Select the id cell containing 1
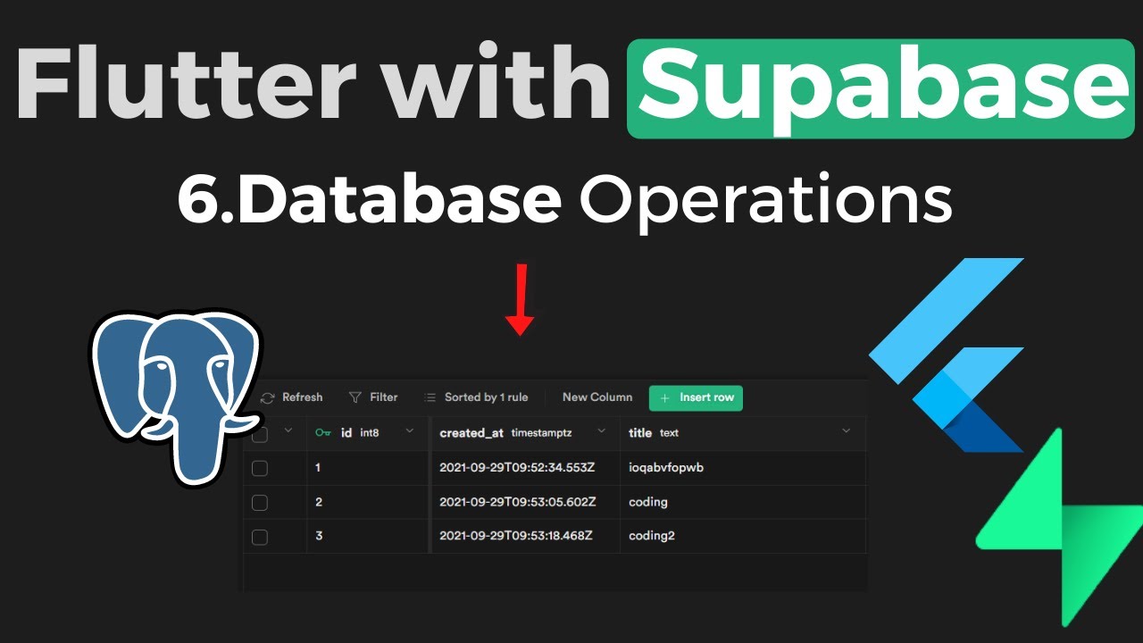Viewport: 1143px width, 643px height. coord(368,468)
